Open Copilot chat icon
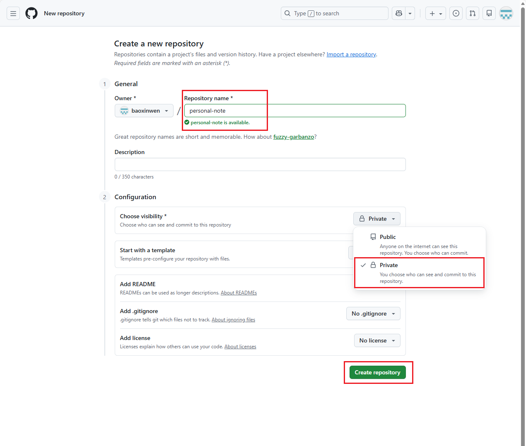Image resolution: width=526 pixels, height=446 pixels. click(398, 13)
